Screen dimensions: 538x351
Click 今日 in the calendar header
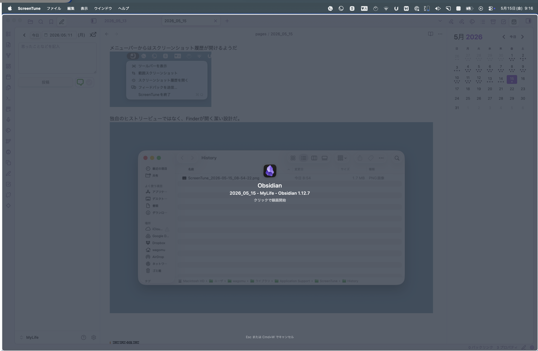(x=513, y=37)
